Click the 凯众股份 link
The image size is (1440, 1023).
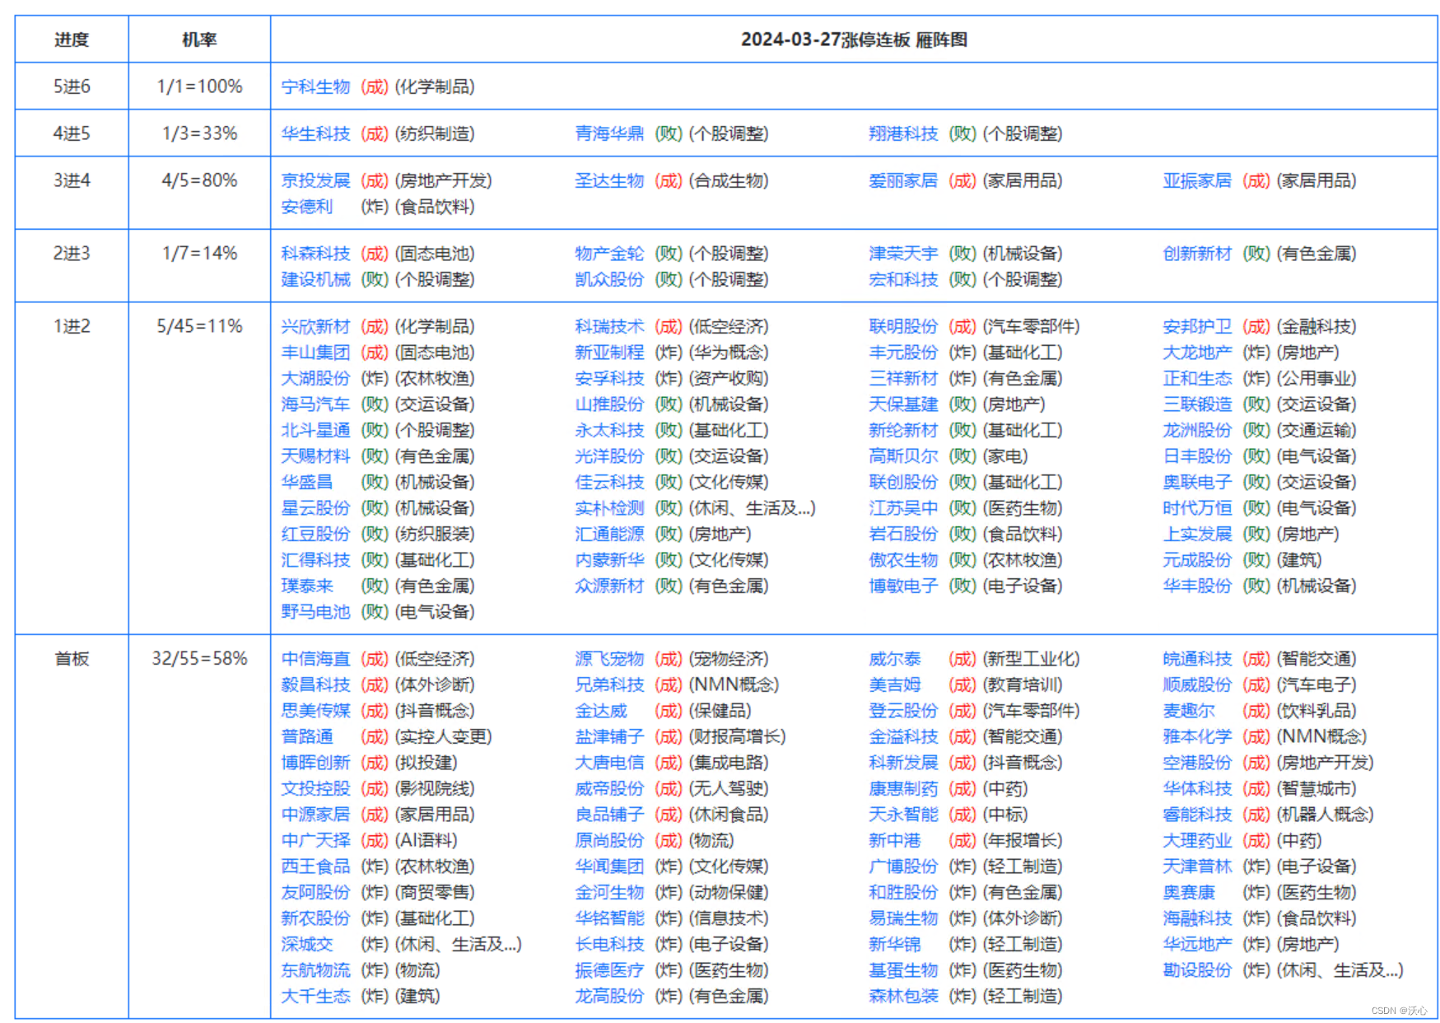pos(609,280)
